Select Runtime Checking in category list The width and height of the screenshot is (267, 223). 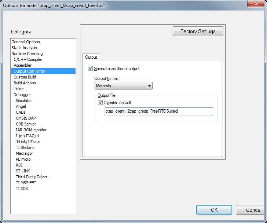[x=27, y=54]
